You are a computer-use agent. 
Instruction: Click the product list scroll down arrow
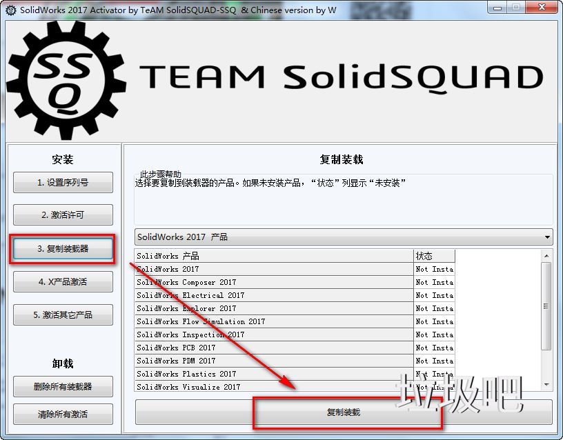pyautogui.click(x=546, y=385)
